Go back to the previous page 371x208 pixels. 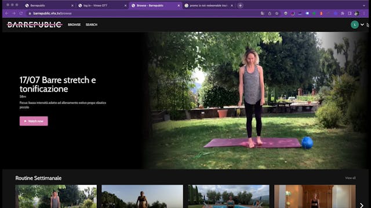pos(6,13)
